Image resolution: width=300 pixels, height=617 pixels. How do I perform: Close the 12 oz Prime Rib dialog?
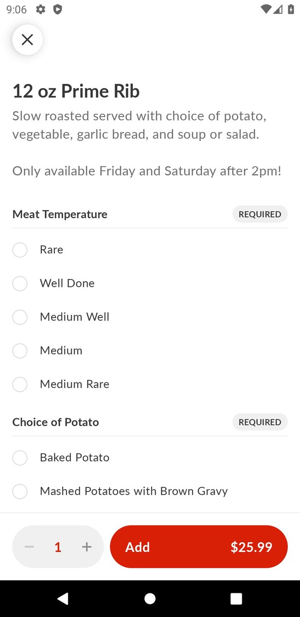tap(27, 40)
